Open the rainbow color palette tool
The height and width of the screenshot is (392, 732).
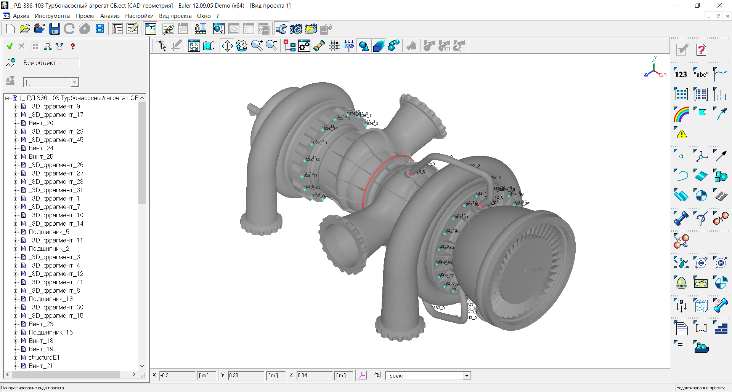[x=681, y=114]
